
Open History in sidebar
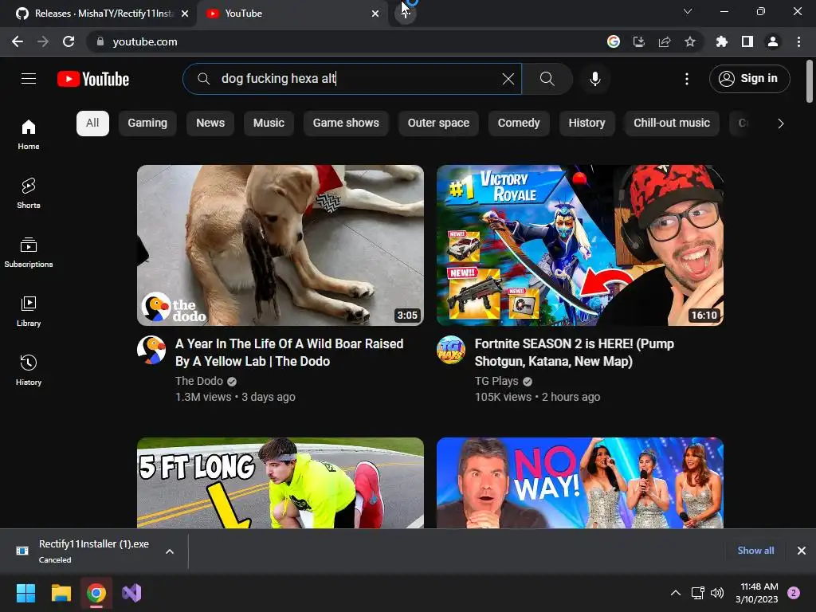pos(29,370)
